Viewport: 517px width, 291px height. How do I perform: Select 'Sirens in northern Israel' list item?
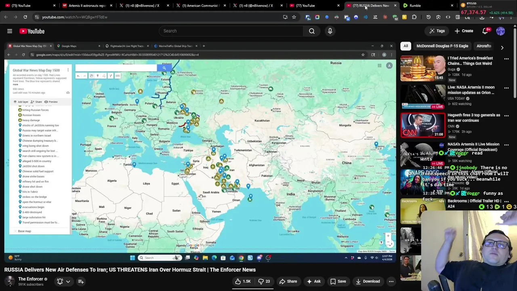[37, 135]
